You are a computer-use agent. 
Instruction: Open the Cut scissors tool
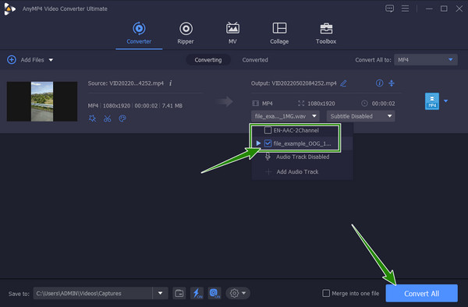coord(107,118)
